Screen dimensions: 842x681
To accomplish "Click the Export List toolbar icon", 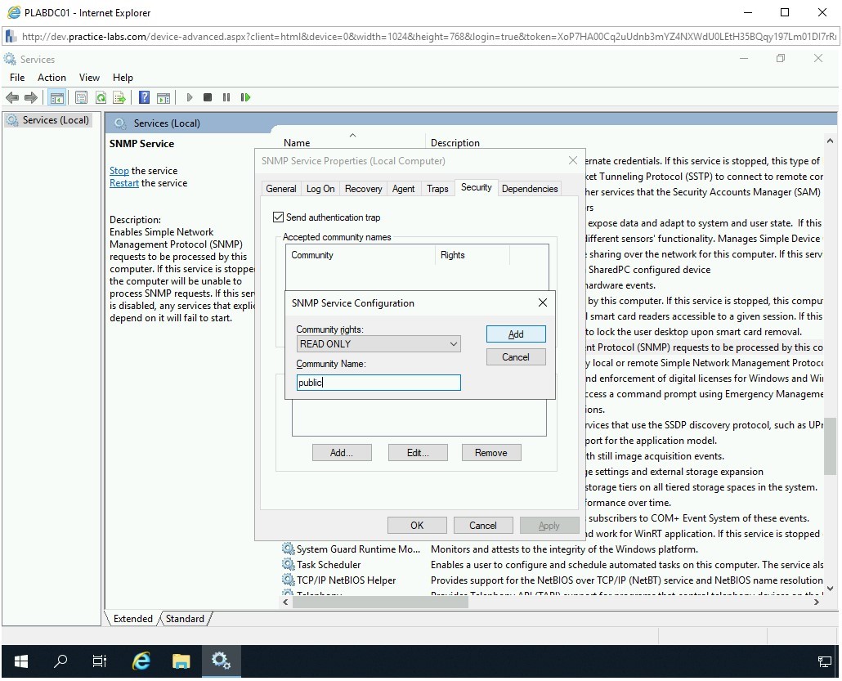I will [x=119, y=97].
